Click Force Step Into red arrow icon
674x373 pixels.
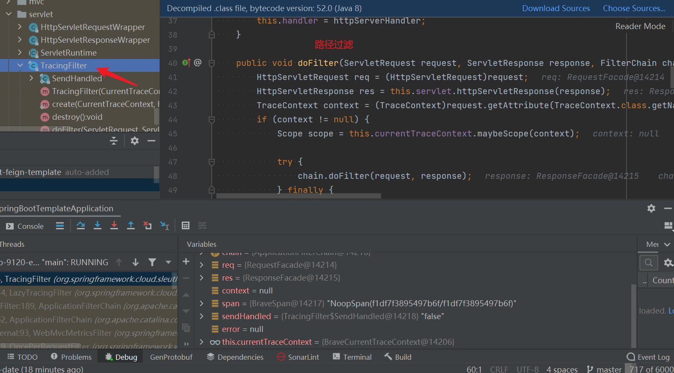coord(114,225)
